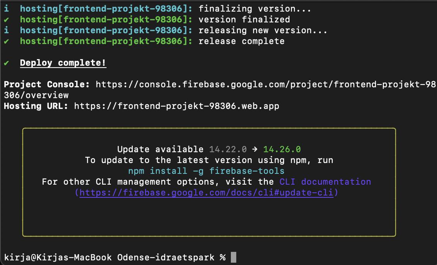The width and height of the screenshot is (437, 265).
Task: Click the underlined "Deploy complete!" heading
Action: 63,63
